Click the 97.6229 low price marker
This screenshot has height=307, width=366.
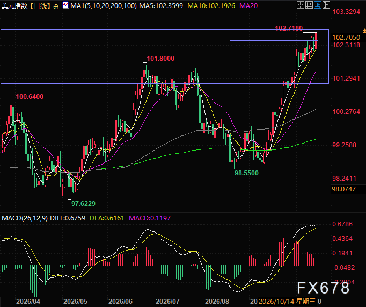tap(83, 203)
